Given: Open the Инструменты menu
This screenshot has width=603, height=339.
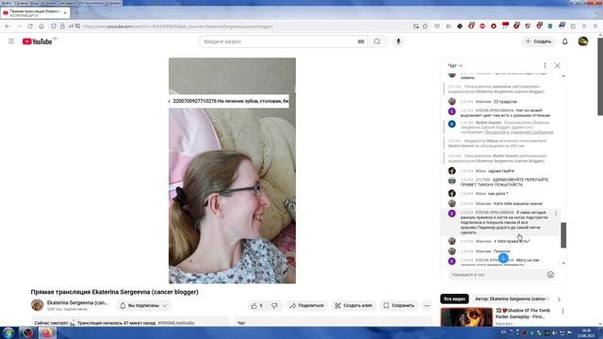Looking at the screenshot, I should [90, 3].
